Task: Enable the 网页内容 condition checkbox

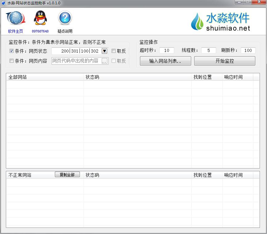Action: [11, 61]
